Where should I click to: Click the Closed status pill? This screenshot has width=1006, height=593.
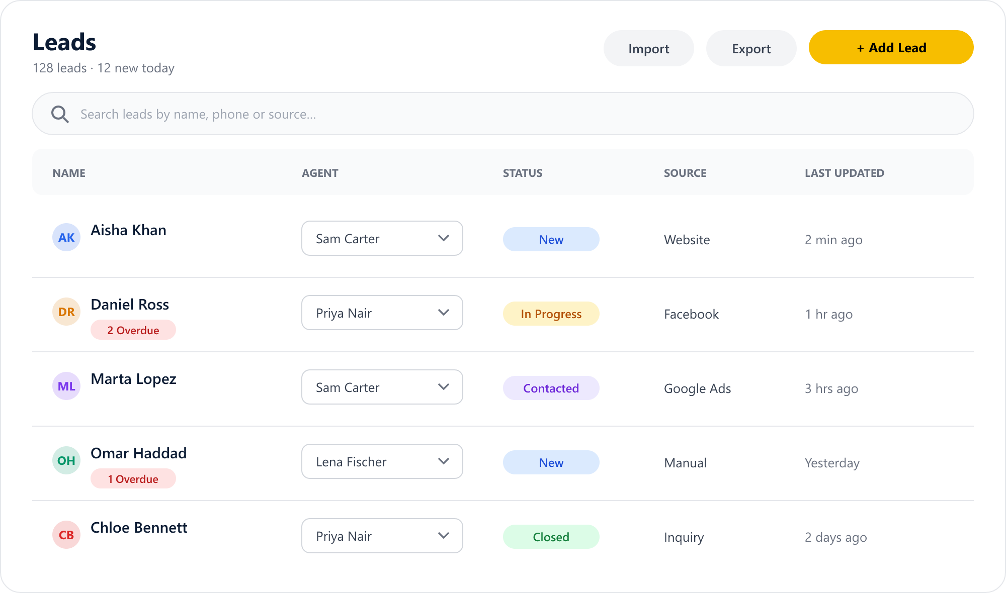tap(551, 537)
